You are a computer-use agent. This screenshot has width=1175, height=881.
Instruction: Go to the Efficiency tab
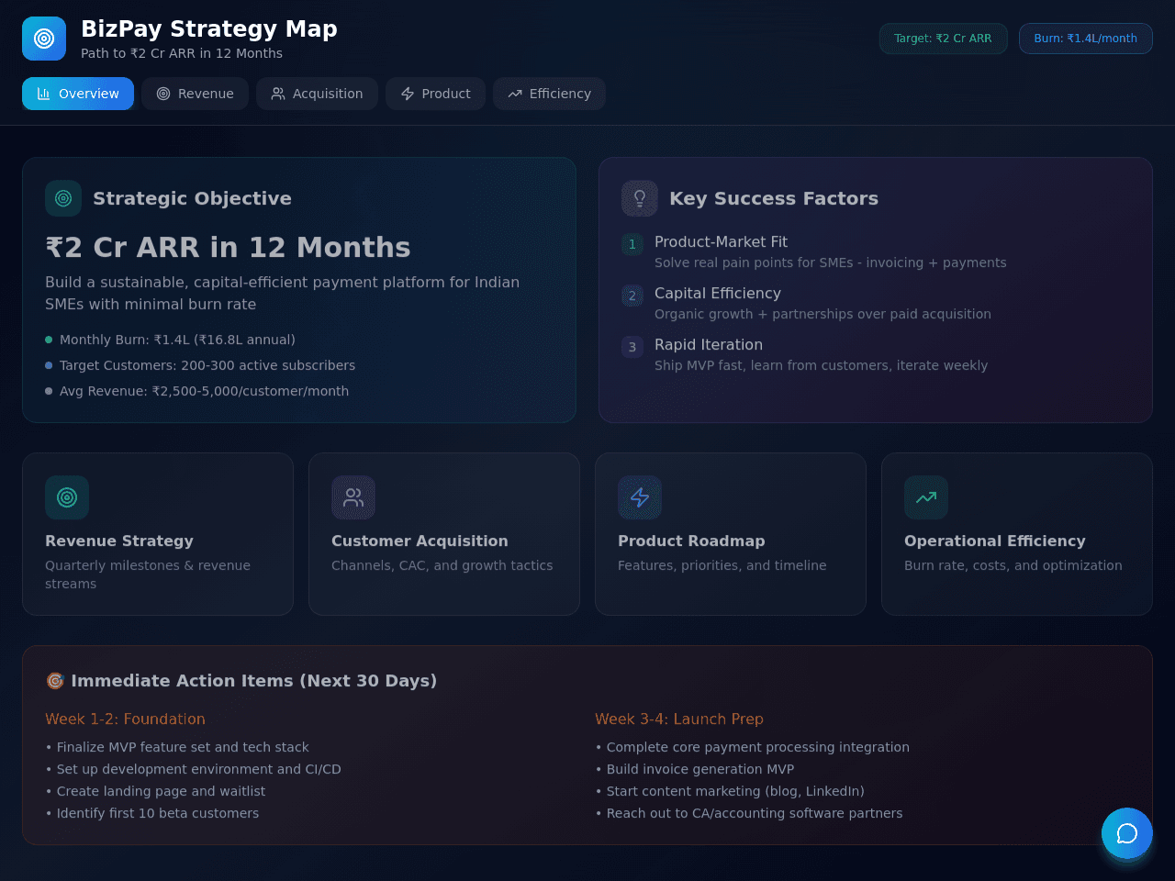tap(549, 94)
